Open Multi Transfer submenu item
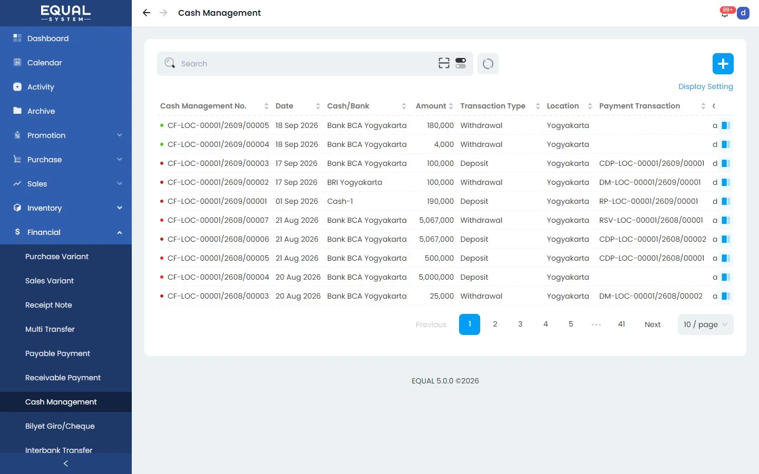The height and width of the screenshot is (474, 759). pyautogui.click(x=50, y=329)
